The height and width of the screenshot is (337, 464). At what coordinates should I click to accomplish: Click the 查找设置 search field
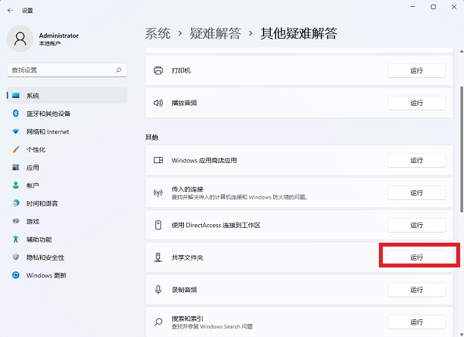(60, 70)
